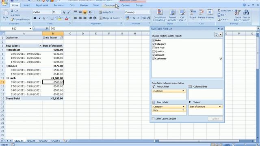This screenshot has width=260, height=146.
Task: Click the formula bar function icon
Action: (x=47, y=28)
